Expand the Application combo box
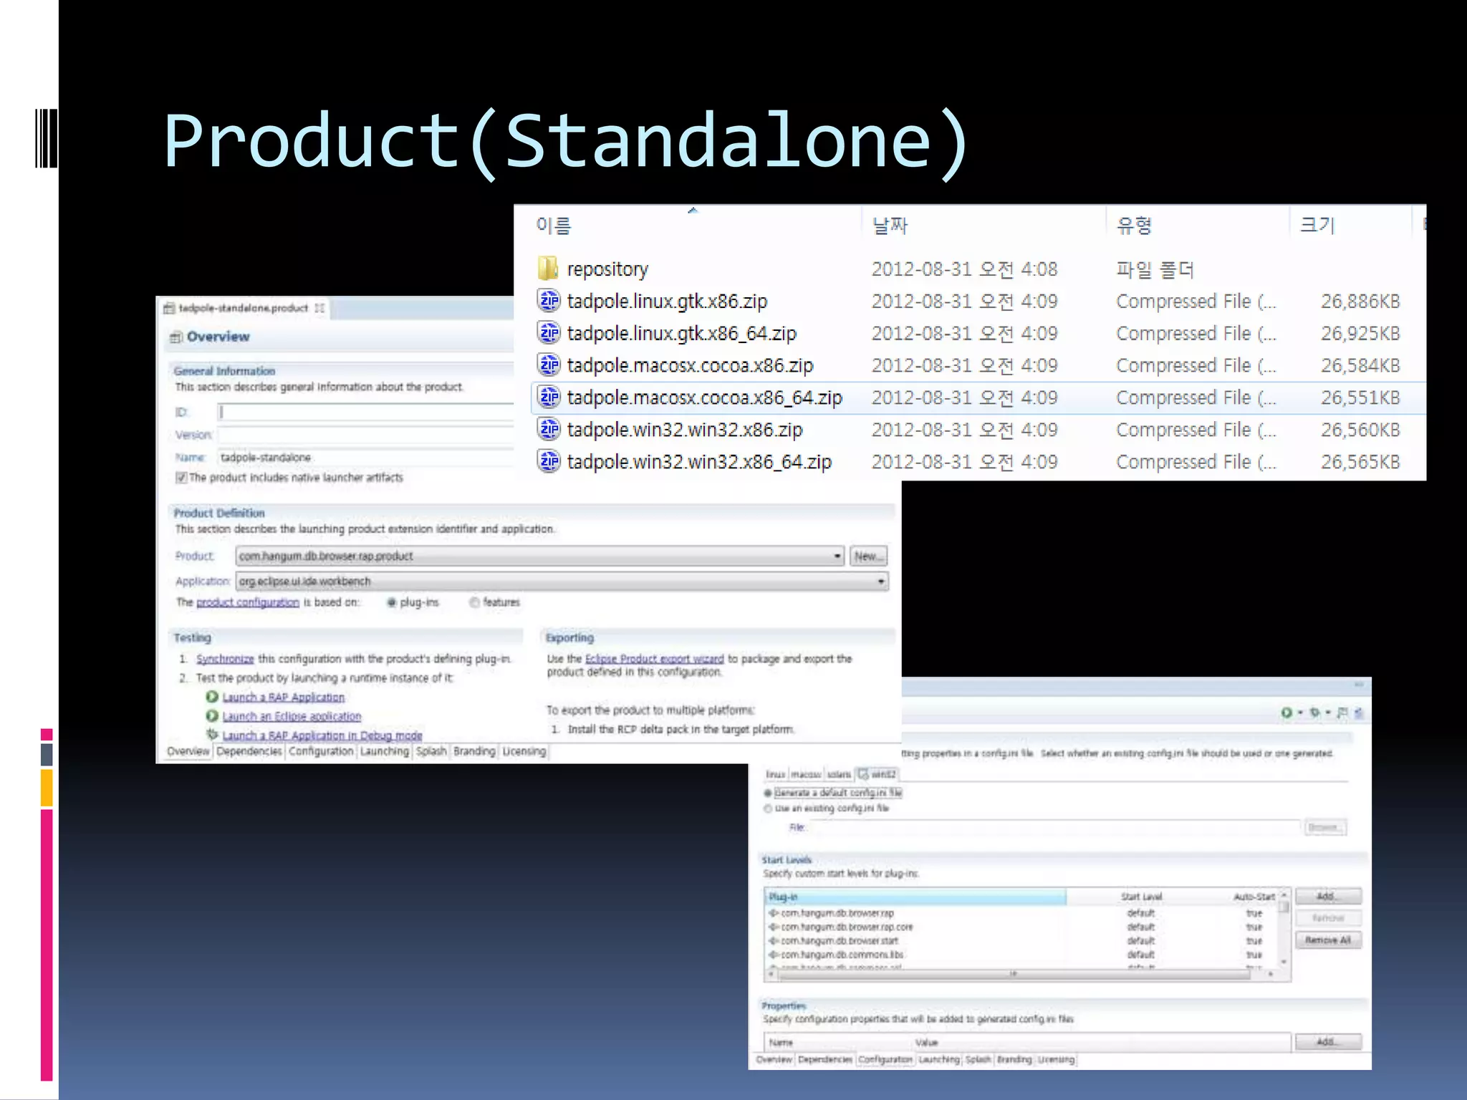This screenshot has width=1467, height=1100. (880, 582)
